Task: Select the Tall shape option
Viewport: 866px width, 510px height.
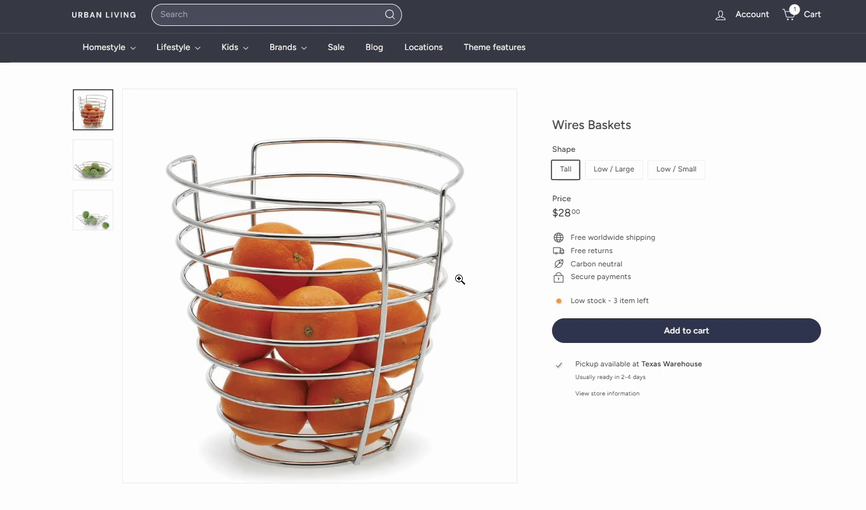Action: pos(565,170)
